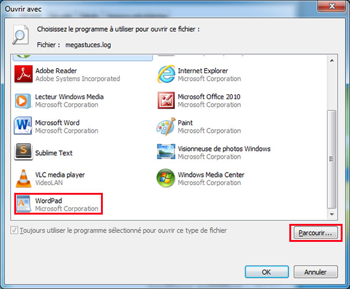
Task: Cancel with the Annuler button
Action: pos(315,272)
